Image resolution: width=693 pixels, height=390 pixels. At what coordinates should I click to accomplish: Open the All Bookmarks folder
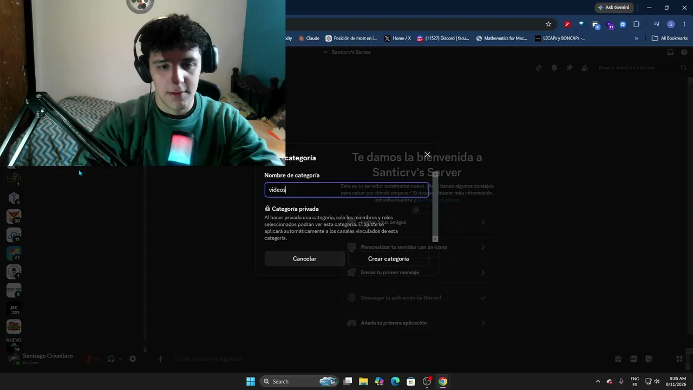(x=670, y=38)
